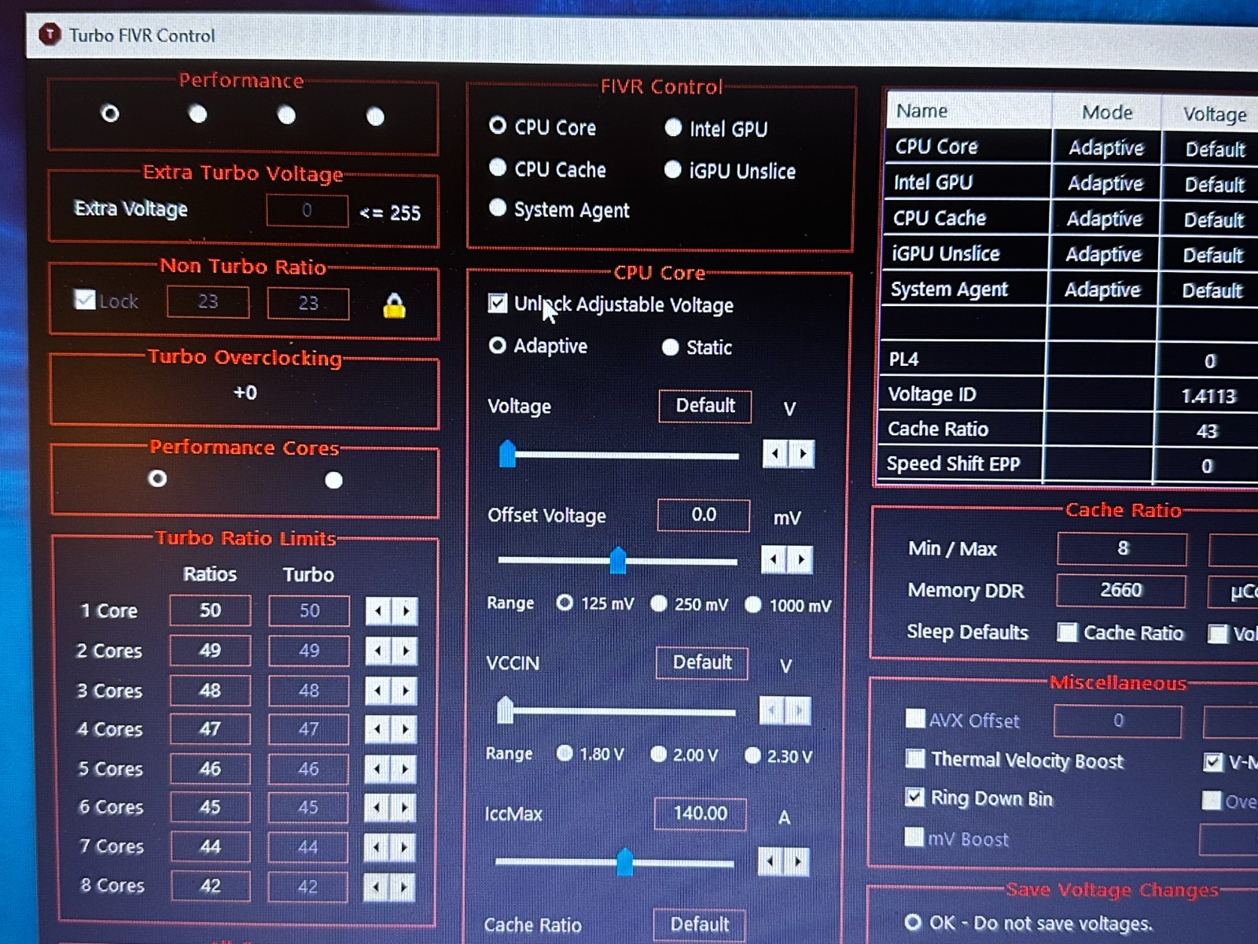The width and height of the screenshot is (1258, 944).
Task: Decrease the 5 Cores turbo ratio
Action: [377, 769]
